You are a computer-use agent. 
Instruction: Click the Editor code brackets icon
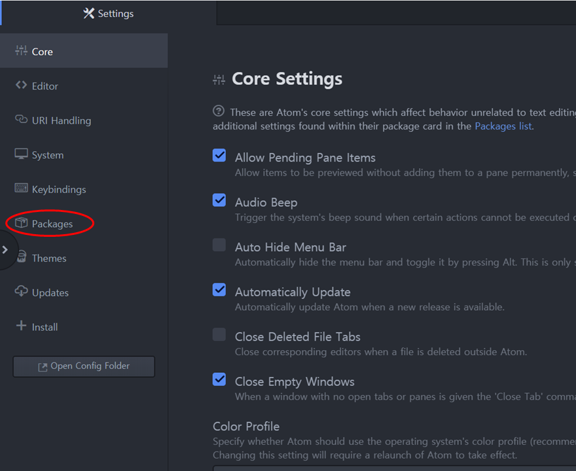pos(21,86)
